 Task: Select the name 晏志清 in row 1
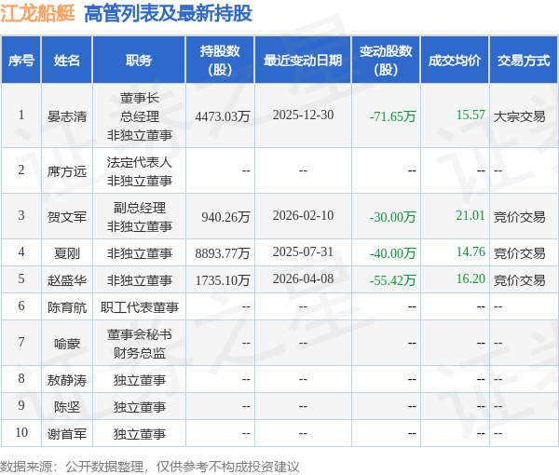[x=67, y=116]
